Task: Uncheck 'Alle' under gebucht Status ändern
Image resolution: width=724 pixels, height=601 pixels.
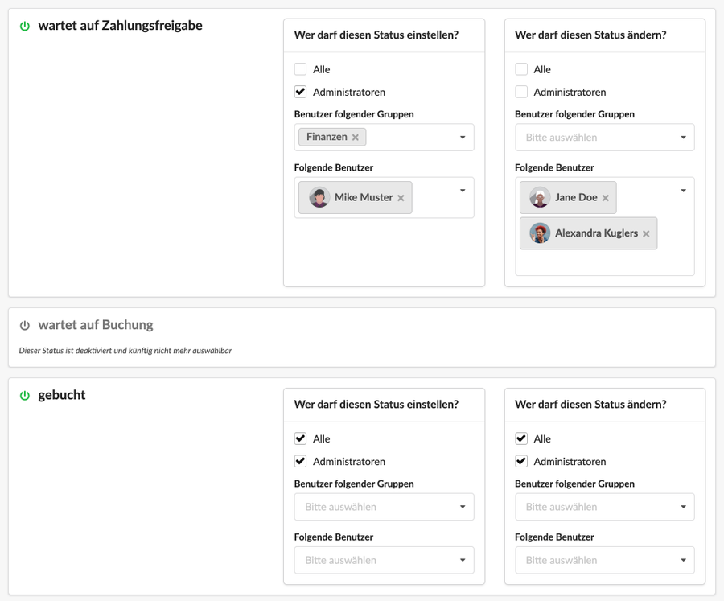Action: (521, 438)
